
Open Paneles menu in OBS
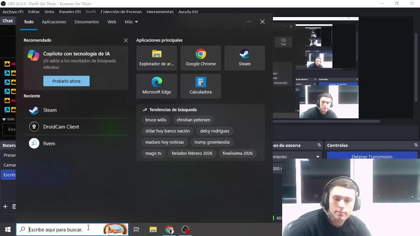[x=70, y=12]
